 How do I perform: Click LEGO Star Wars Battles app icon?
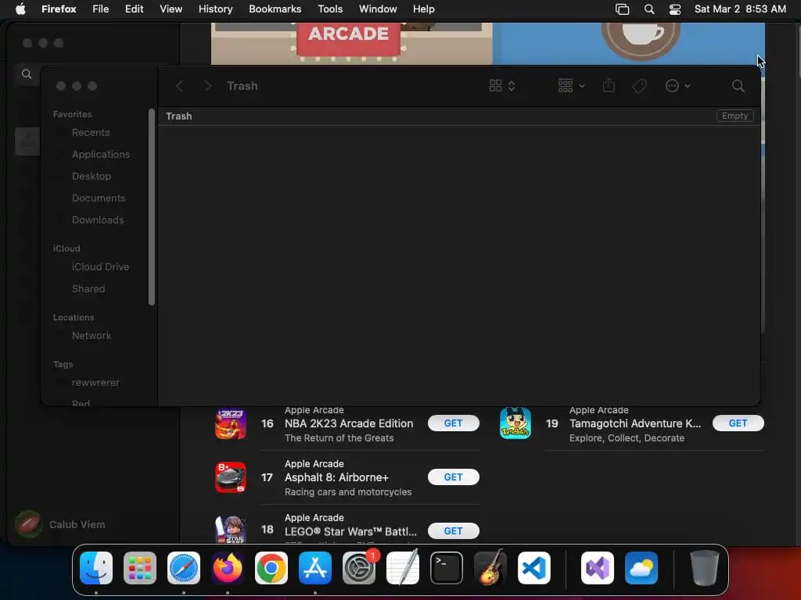[231, 530]
